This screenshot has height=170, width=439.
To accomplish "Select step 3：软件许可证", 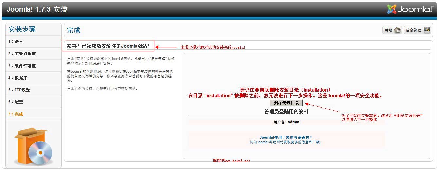I will [33, 66].
